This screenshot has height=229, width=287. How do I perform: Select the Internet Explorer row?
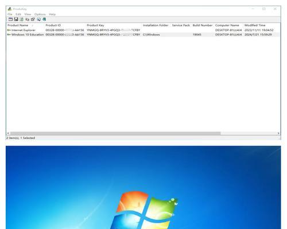143,30
